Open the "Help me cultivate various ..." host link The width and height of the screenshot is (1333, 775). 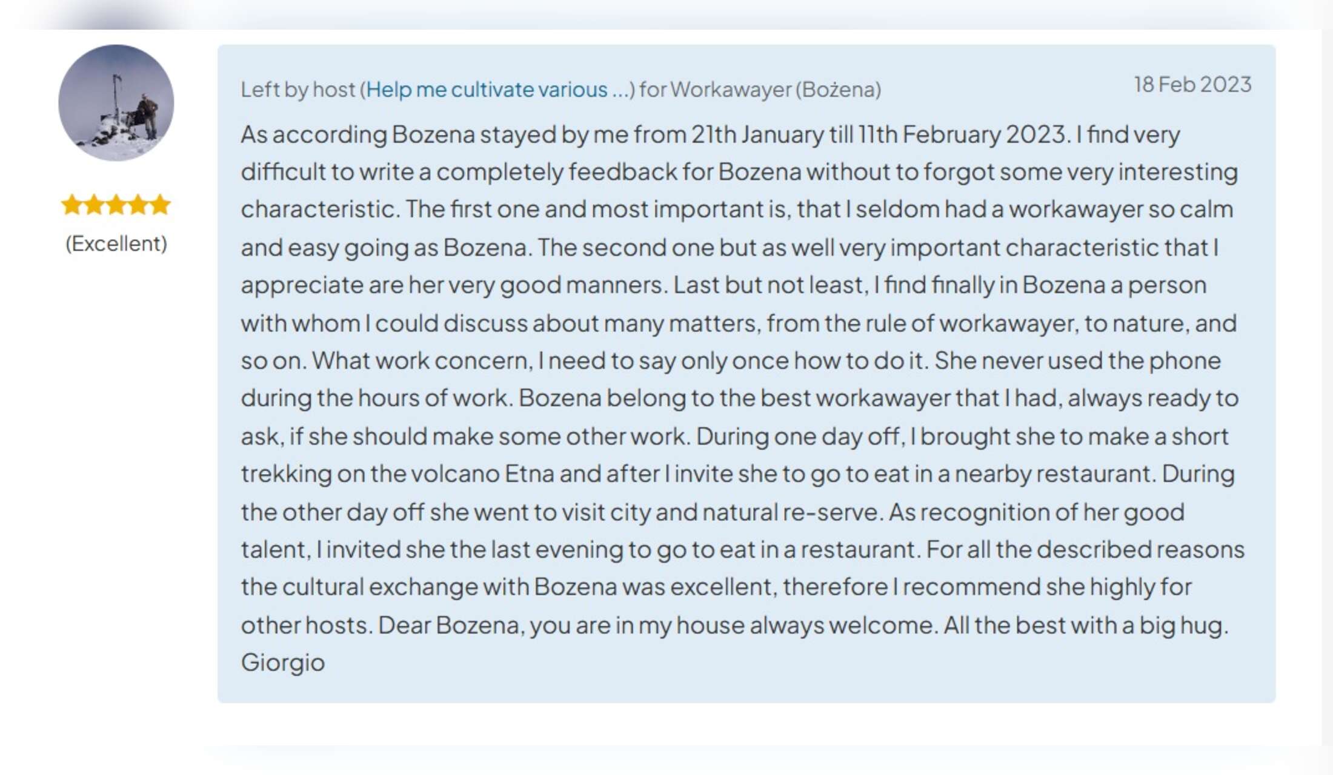click(497, 90)
